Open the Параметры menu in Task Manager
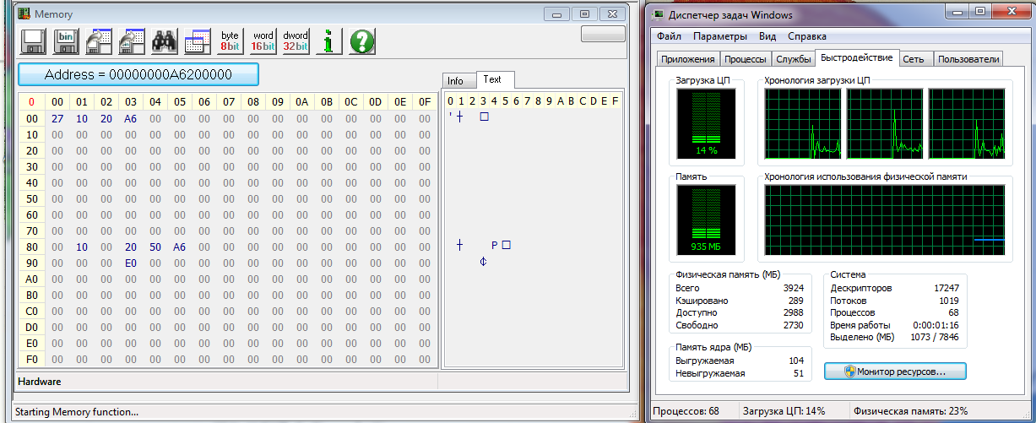 click(x=720, y=37)
